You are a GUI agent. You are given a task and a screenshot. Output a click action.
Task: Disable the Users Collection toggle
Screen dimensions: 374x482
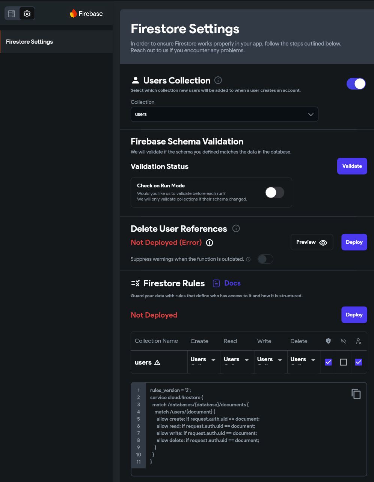tap(356, 84)
